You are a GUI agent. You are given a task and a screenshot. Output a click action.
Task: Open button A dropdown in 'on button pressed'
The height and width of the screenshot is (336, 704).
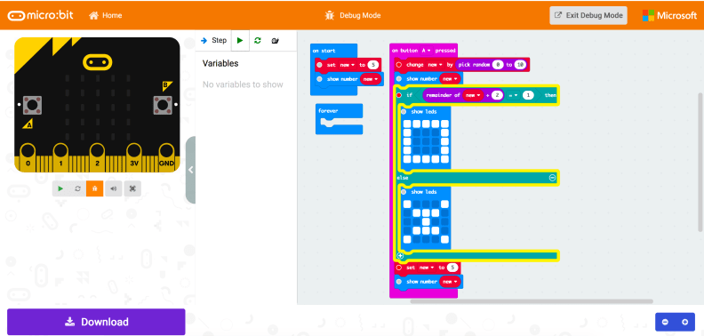tap(426, 51)
